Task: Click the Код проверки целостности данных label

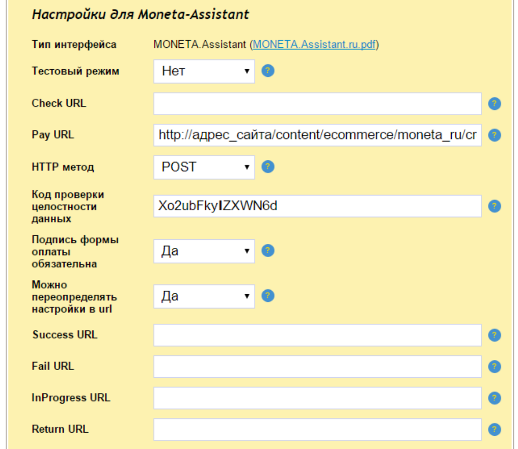Action: (68, 206)
